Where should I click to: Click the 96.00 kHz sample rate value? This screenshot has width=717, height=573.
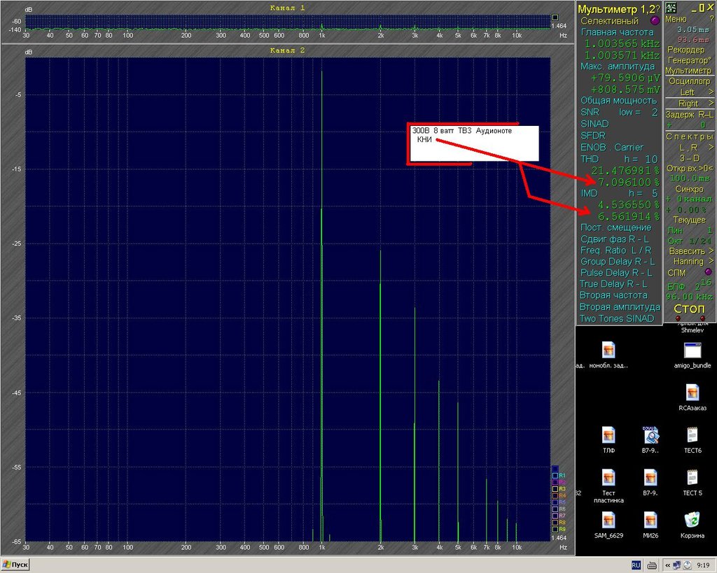coord(689,297)
